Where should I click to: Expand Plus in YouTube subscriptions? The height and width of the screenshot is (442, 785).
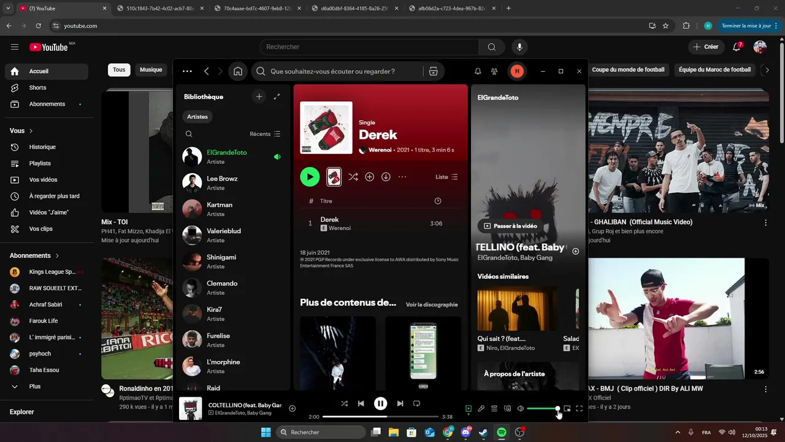(47, 387)
